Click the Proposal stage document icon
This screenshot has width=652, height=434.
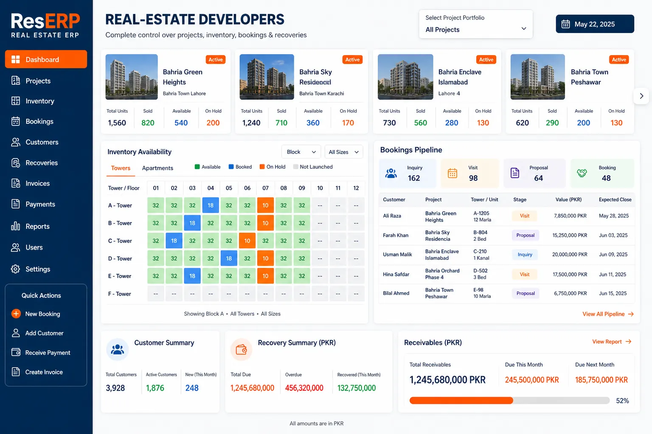pos(515,173)
